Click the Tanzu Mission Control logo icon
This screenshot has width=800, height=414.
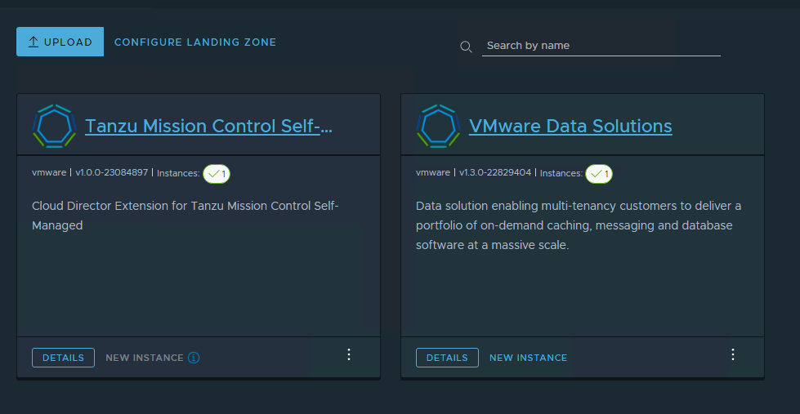click(x=54, y=126)
